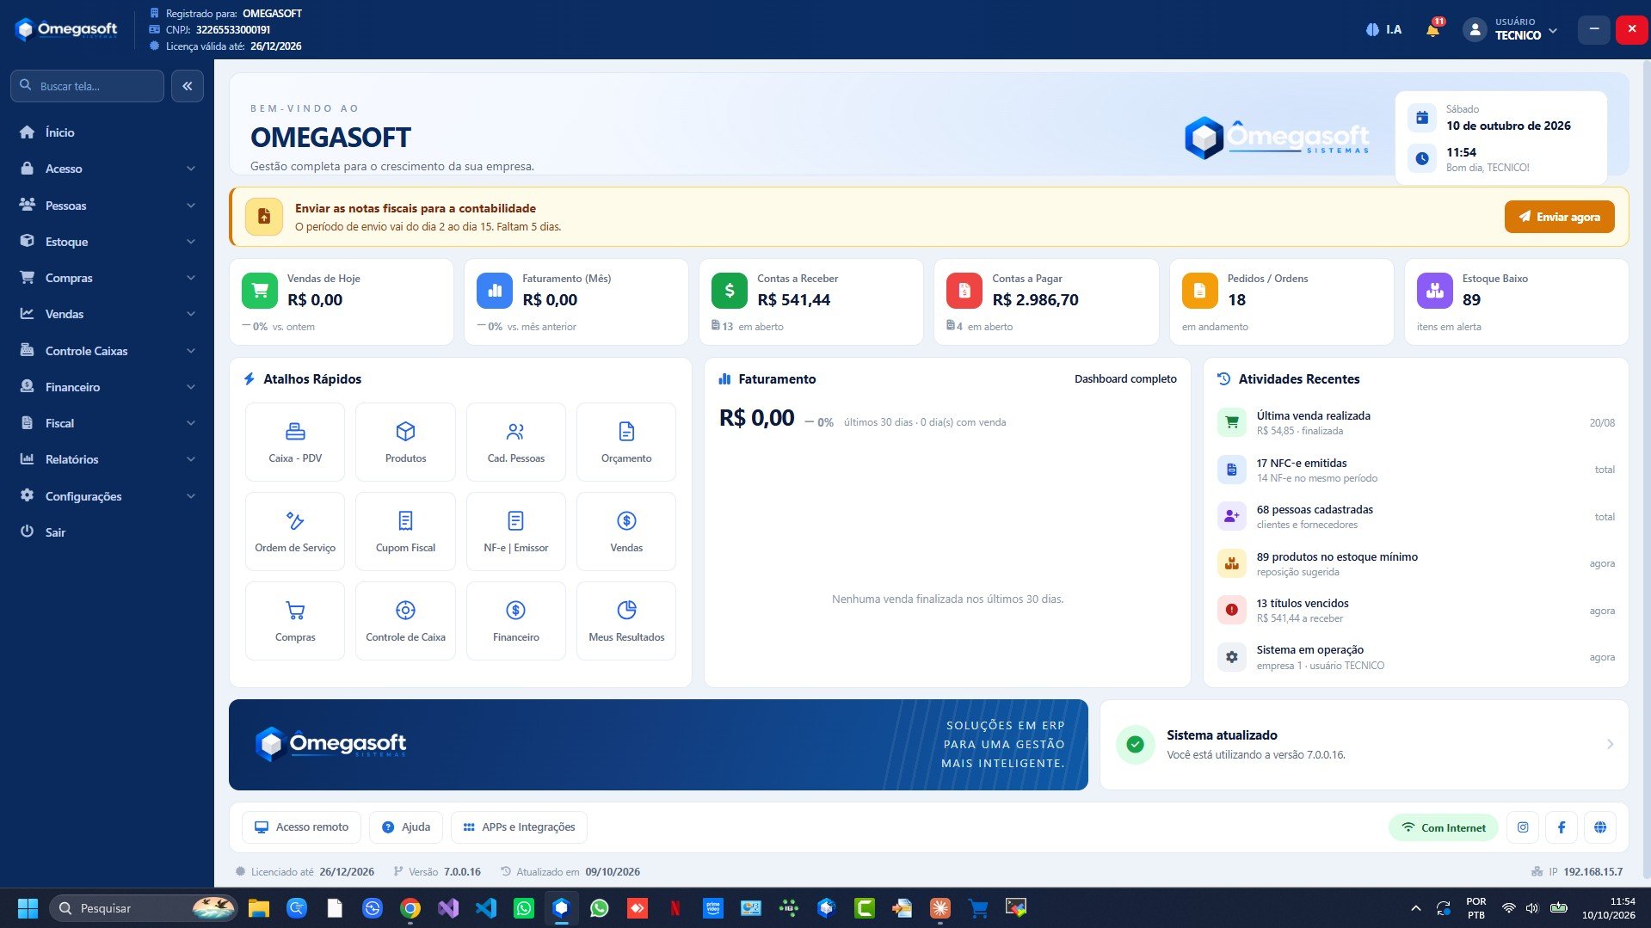This screenshot has height=928, width=1651.
Task: Open the Cad. Pessoas shortcut
Action: pos(516,442)
